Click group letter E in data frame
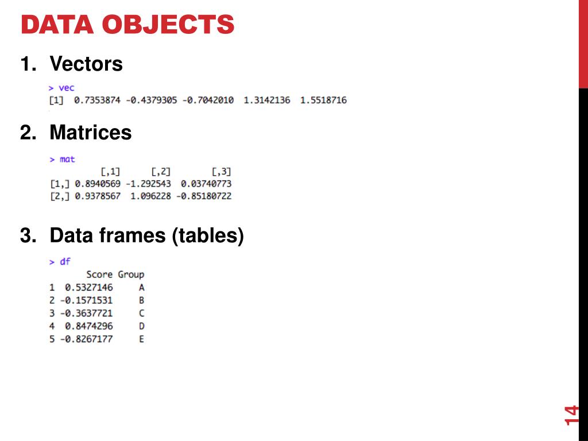This screenshot has width=588, height=441. click(141, 339)
